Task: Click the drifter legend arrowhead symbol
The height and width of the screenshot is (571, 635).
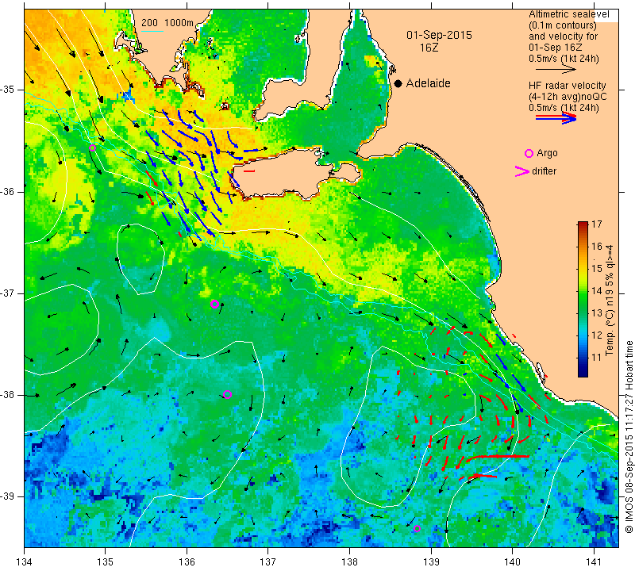Action: point(522,171)
